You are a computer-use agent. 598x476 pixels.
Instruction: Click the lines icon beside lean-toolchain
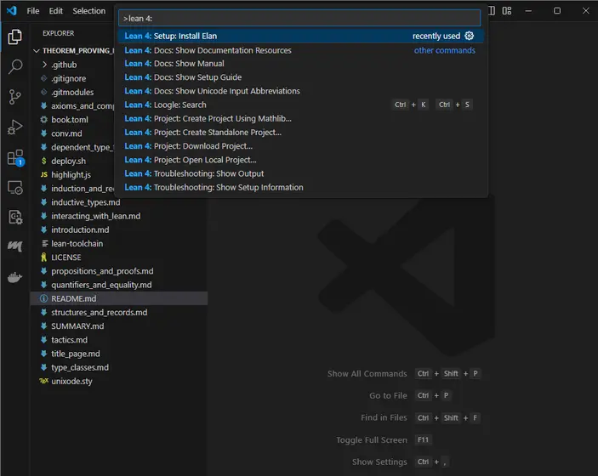[x=44, y=244]
